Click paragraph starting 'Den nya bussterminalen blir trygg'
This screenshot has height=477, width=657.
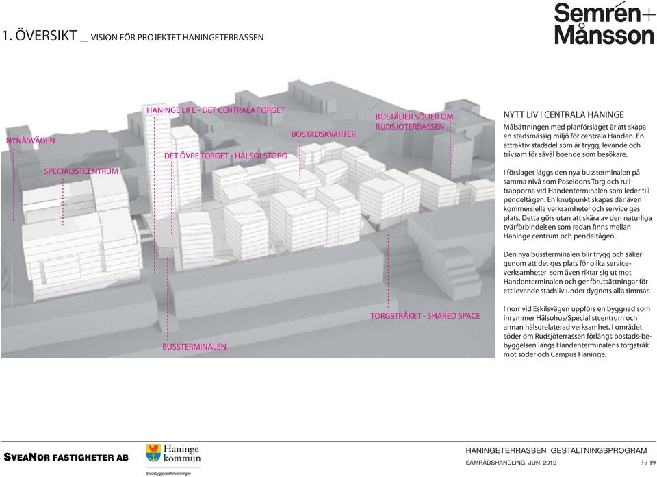[x=577, y=272]
